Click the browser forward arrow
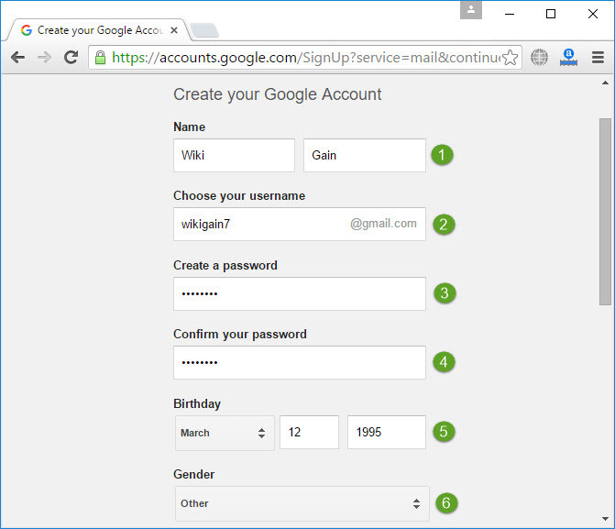This screenshot has height=529, width=615. point(44,58)
